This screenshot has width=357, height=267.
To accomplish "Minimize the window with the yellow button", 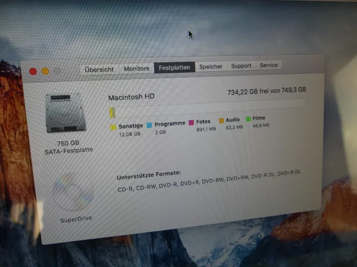I will pyautogui.click(x=45, y=71).
